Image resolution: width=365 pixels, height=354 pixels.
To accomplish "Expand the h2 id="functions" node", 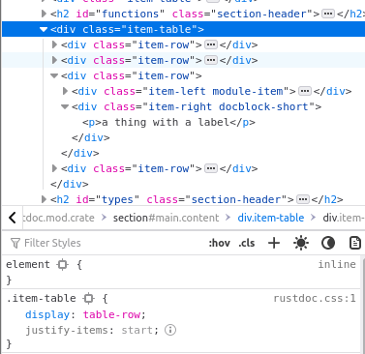I will pyautogui.click(x=44, y=14).
